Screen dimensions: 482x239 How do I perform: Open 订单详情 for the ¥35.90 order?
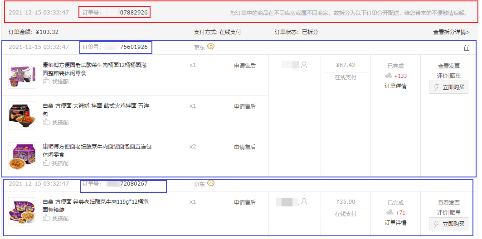396,223
